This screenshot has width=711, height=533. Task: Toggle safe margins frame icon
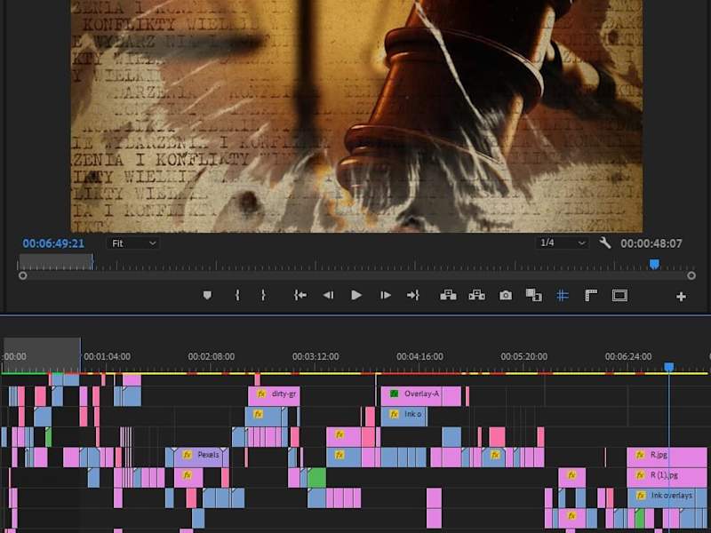(x=619, y=296)
